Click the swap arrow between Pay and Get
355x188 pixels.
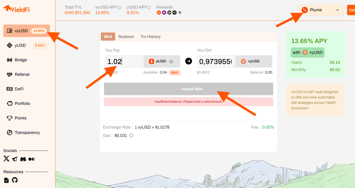[x=189, y=61]
